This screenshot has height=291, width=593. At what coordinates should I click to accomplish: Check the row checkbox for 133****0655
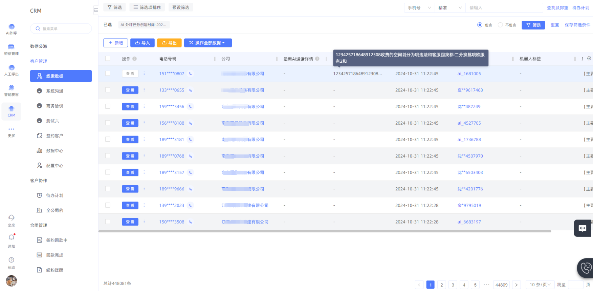[108, 90]
